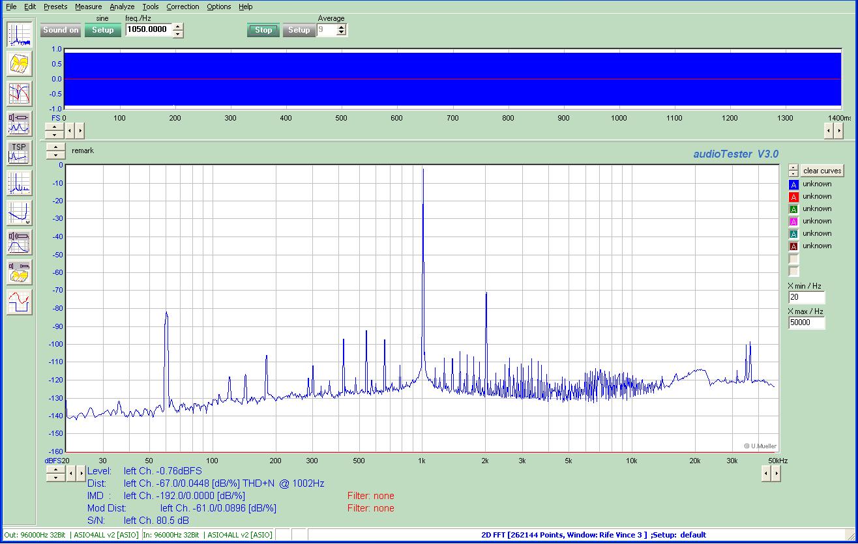Open the Correction menu
Viewport: 858px width, 544px height.
[x=183, y=7]
